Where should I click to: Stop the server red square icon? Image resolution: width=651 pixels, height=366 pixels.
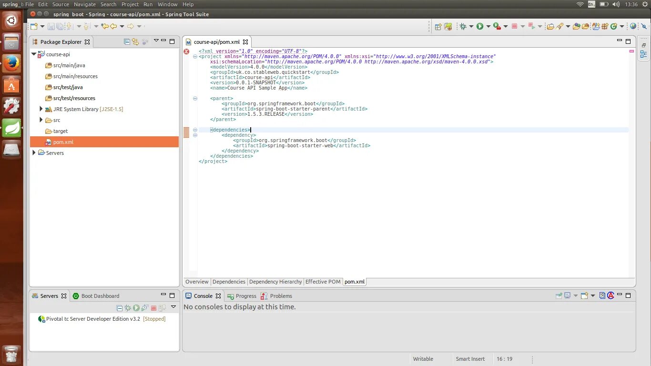tap(153, 308)
